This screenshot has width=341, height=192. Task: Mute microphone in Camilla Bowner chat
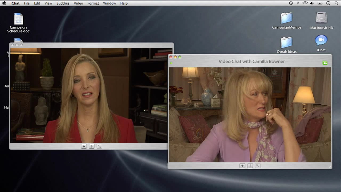click(x=250, y=166)
